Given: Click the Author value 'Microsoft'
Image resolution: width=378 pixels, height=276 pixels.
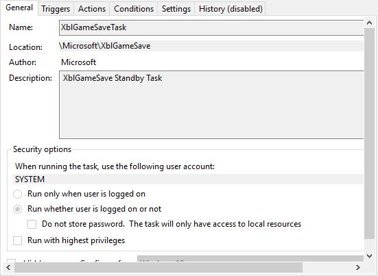Looking at the screenshot, I should click(79, 62).
